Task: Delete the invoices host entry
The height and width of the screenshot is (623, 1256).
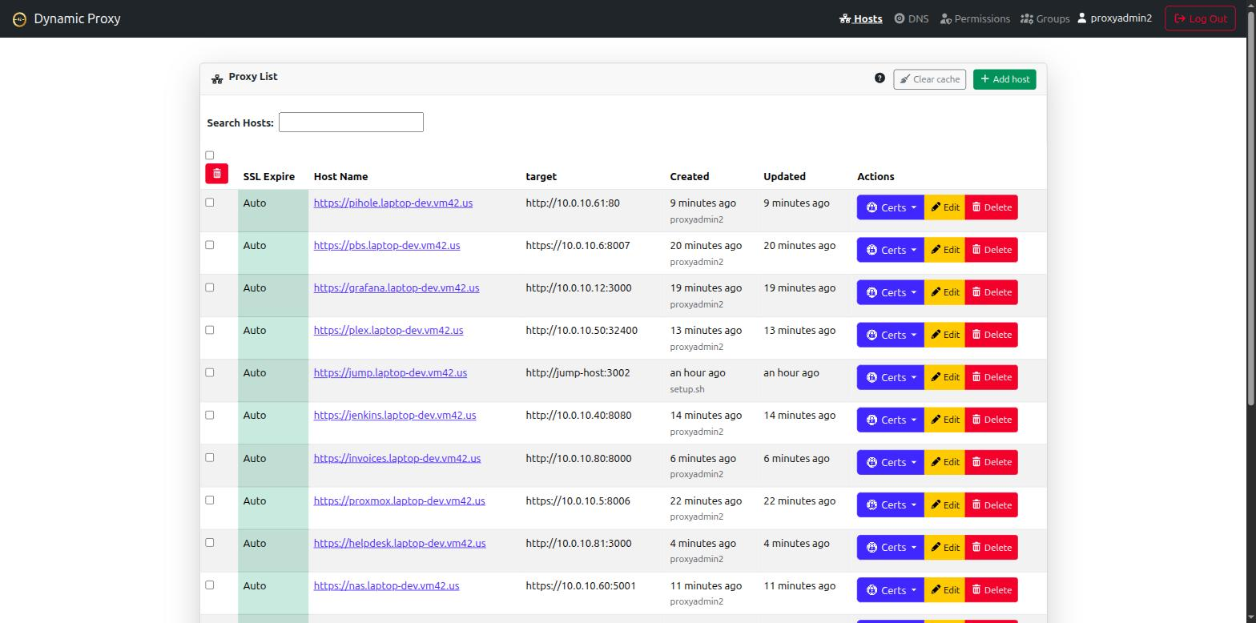Action: (992, 462)
